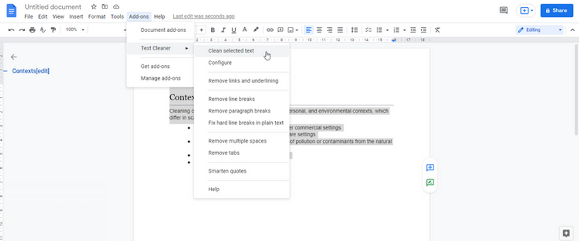Toggle bold formatting
Image resolution: width=579 pixels, height=241 pixels.
(213, 30)
